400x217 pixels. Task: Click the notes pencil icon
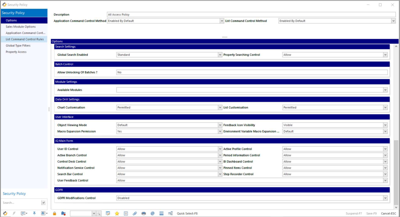pos(108,213)
